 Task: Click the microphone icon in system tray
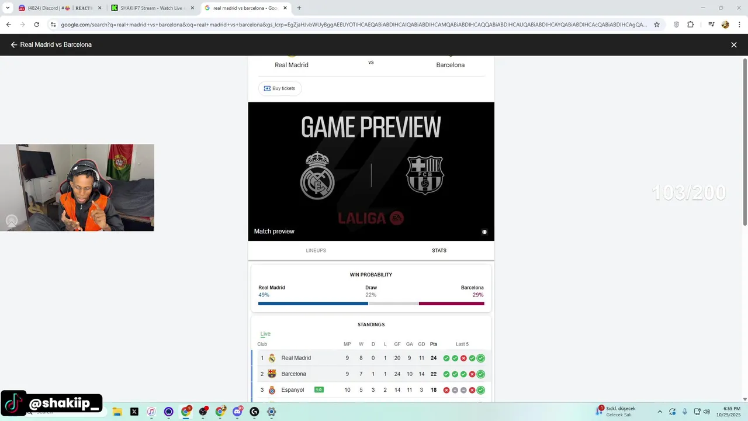[x=685, y=412]
